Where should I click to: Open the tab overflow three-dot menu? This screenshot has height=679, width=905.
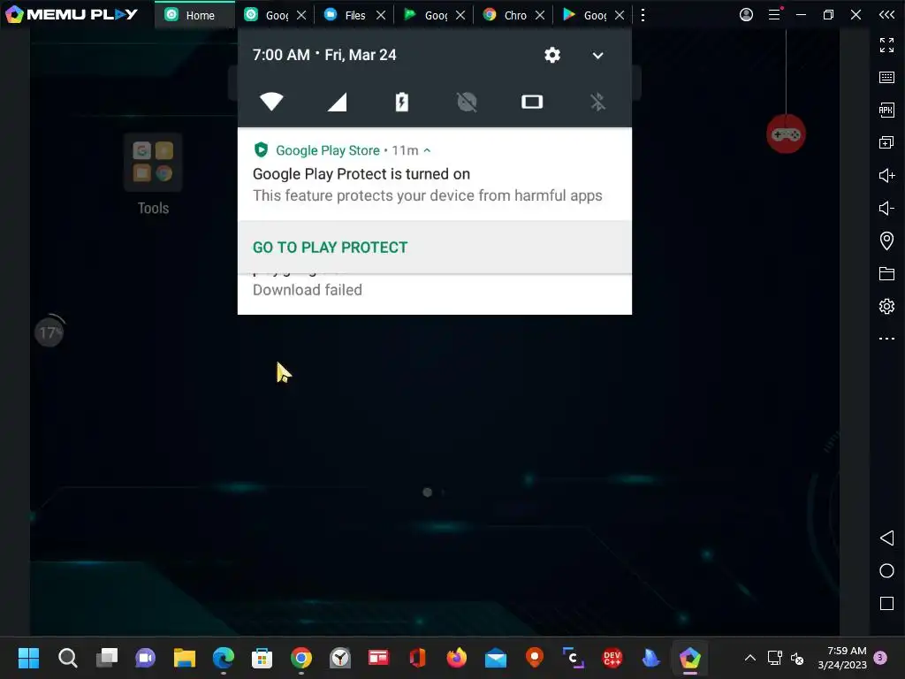(643, 15)
